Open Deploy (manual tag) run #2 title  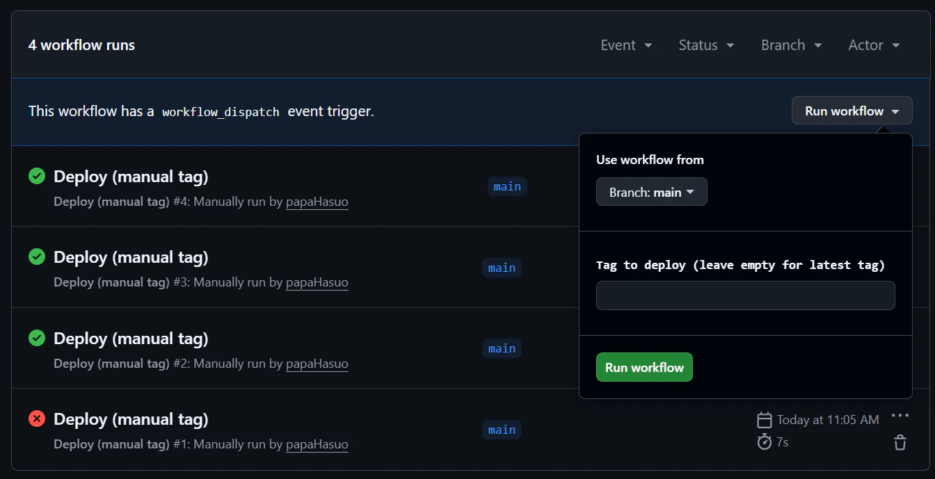(x=131, y=339)
